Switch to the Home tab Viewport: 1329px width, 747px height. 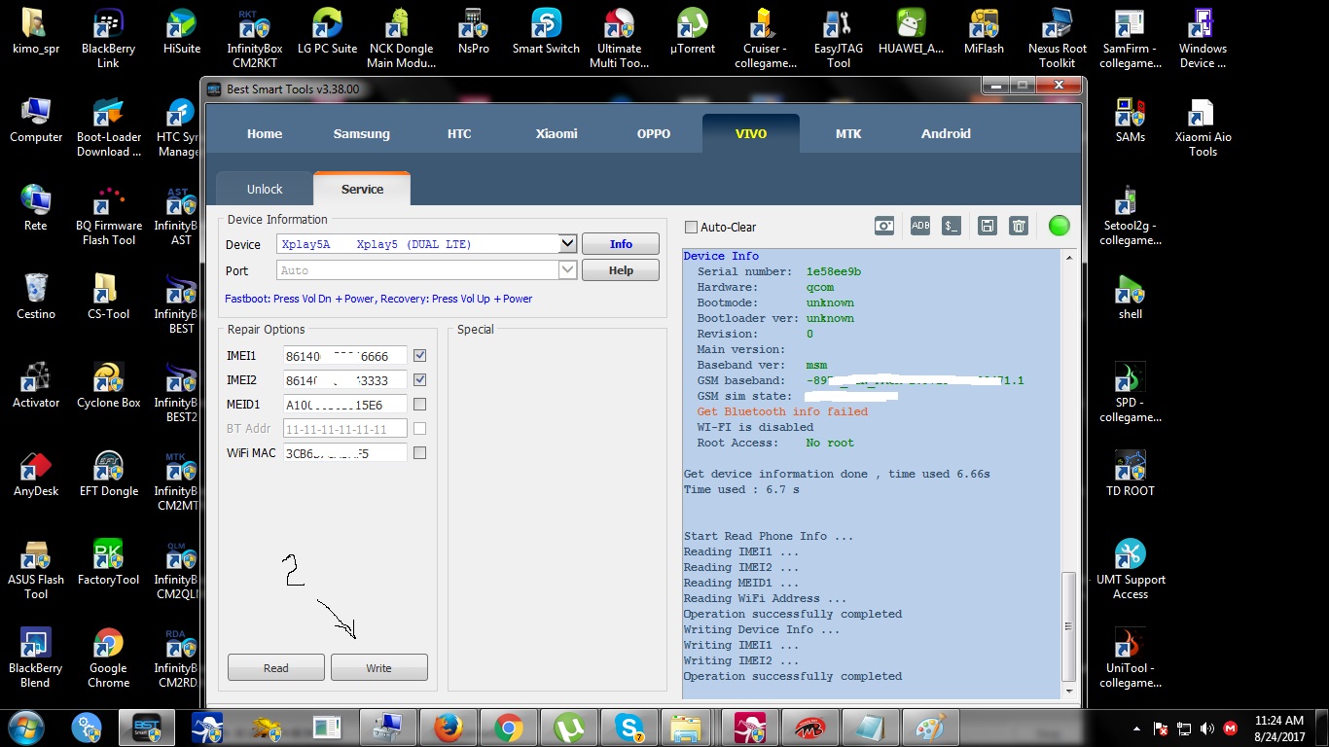pos(265,133)
